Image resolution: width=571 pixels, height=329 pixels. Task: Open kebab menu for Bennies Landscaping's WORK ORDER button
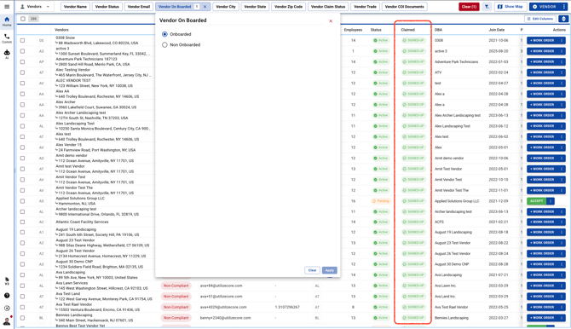point(562,318)
